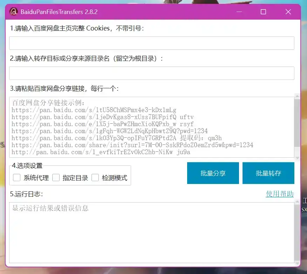Click the 4.选项设置 group label

coord(27,166)
